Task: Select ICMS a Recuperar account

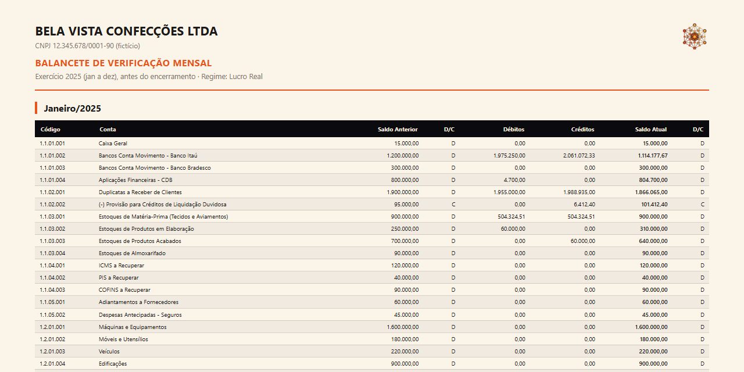Action: tap(121, 266)
